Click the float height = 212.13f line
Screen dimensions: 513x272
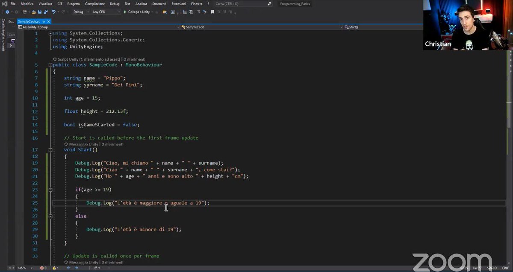point(96,111)
